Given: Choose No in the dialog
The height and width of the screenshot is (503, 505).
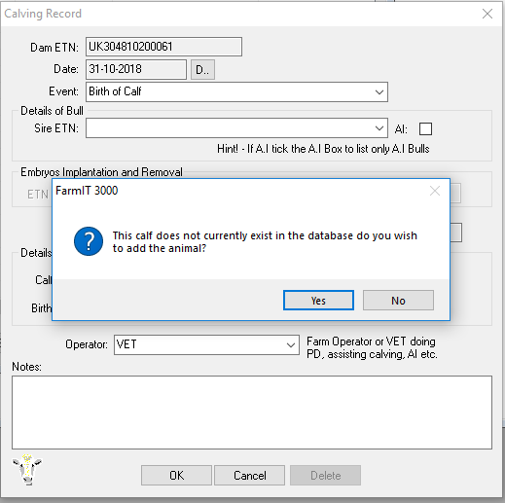Looking at the screenshot, I should click(x=398, y=301).
